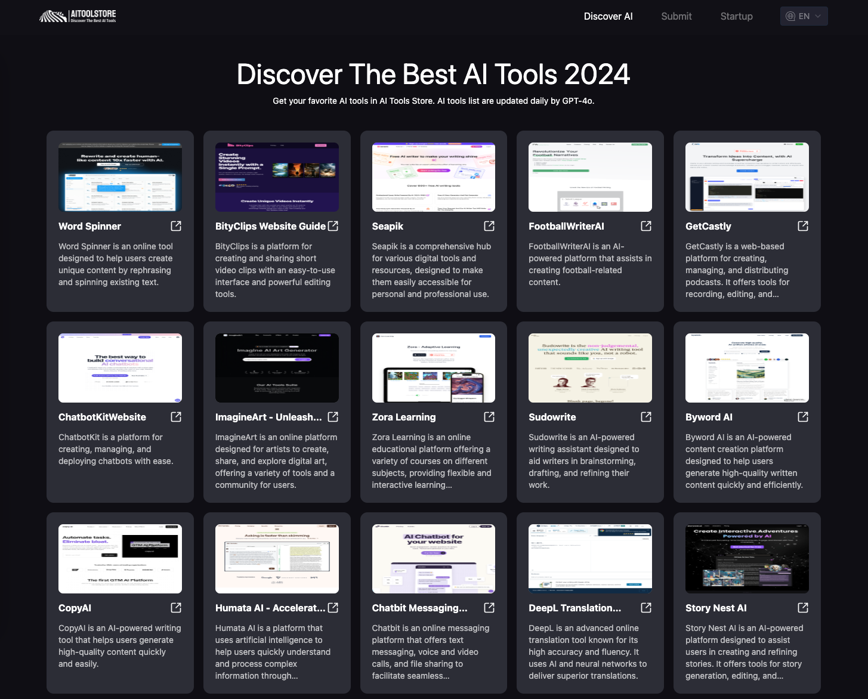Click the DeepL Translation preview thumbnail

[590, 559]
